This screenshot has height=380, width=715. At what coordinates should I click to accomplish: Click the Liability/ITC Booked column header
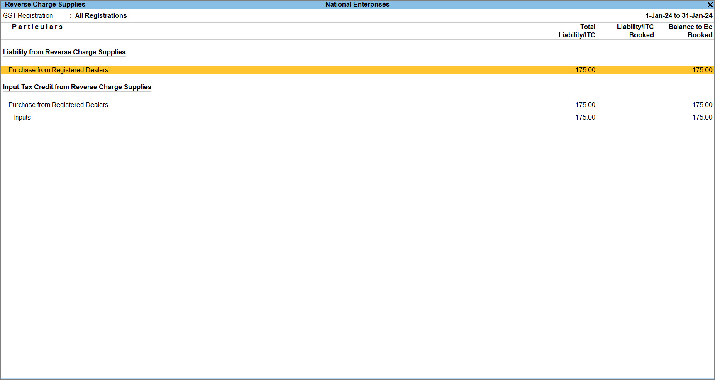click(x=635, y=31)
